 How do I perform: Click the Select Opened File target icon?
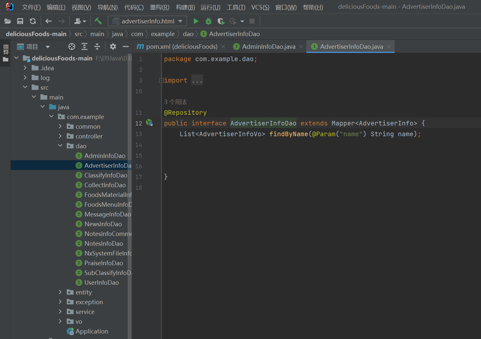click(72, 46)
